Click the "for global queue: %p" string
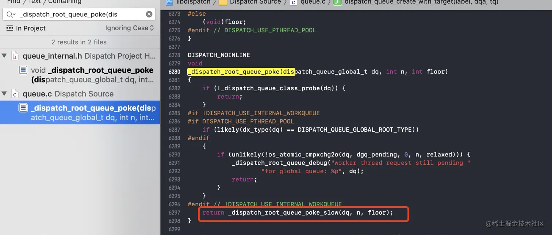Viewport: 552px width, 235px height. pos(301,171)
